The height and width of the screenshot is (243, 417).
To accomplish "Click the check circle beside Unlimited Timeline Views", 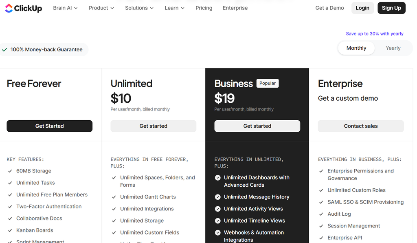I will [x=217, y=221].
